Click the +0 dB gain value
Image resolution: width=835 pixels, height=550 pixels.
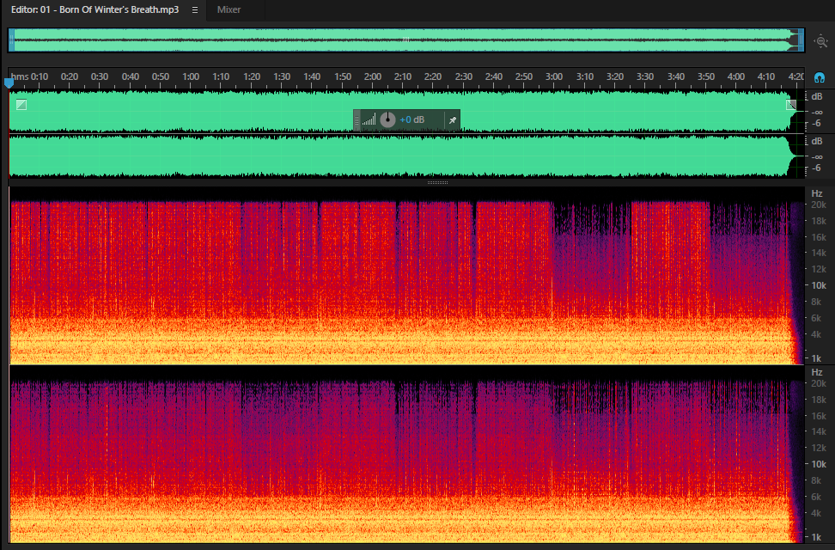tap(411, 120)
